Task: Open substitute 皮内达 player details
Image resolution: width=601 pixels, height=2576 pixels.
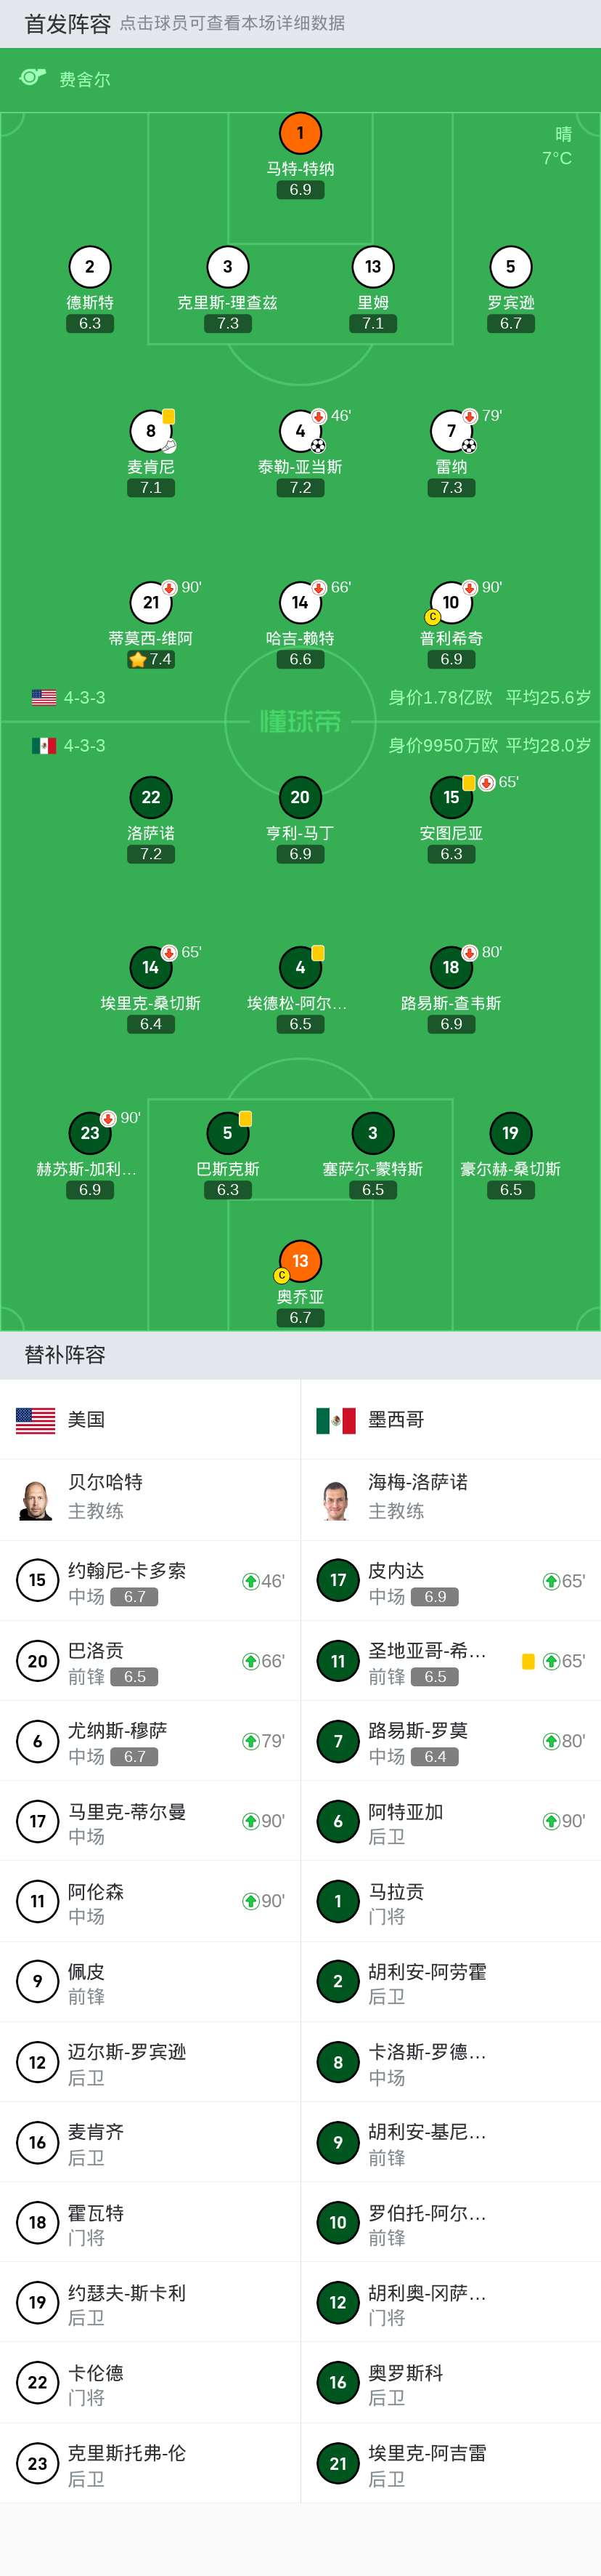Action: click(x=450, y=1581)
